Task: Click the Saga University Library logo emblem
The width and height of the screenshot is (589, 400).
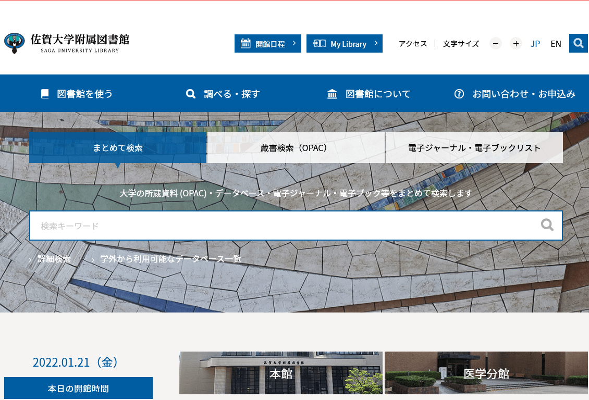Action: point(14,43)
